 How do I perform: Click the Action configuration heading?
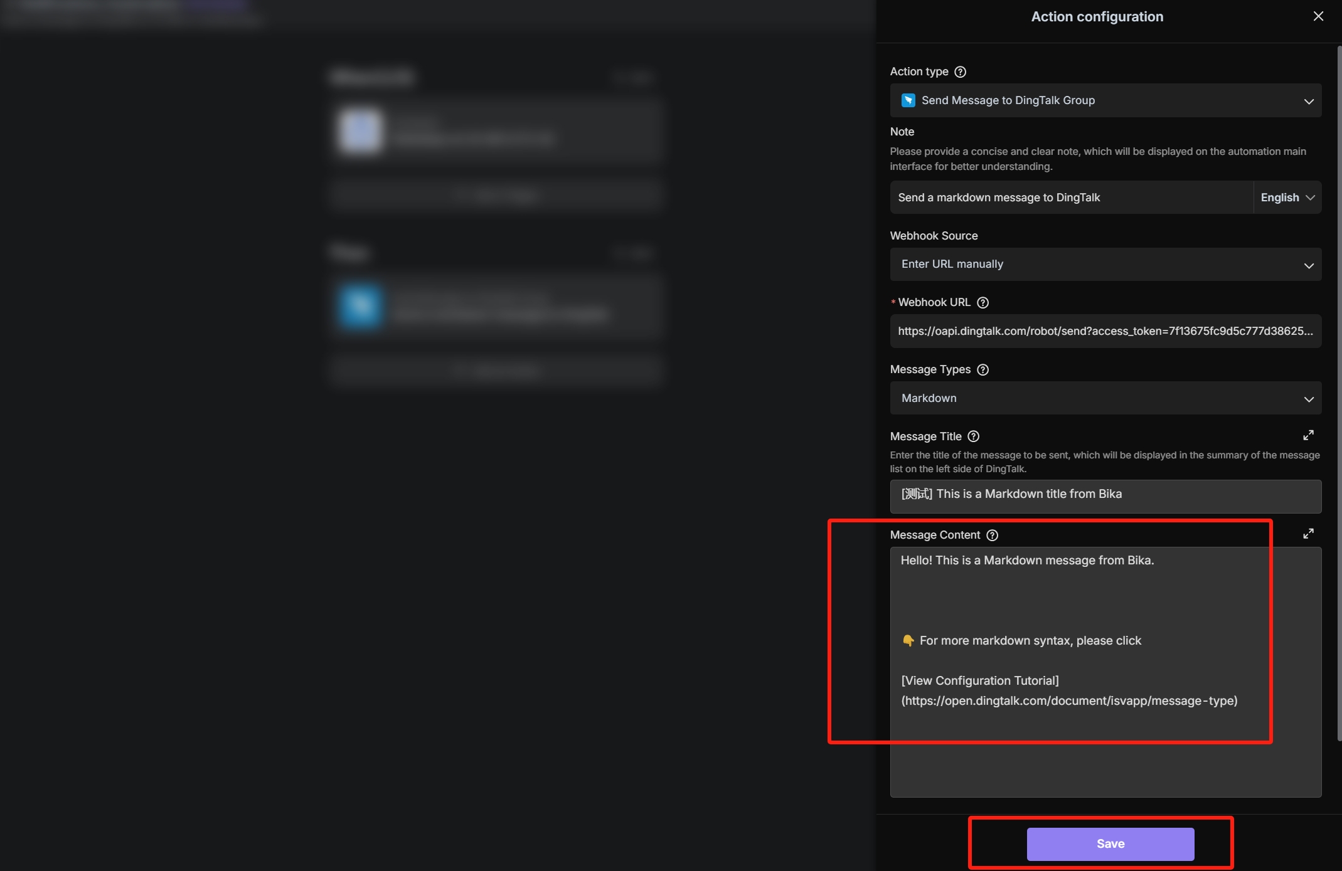1097,17
